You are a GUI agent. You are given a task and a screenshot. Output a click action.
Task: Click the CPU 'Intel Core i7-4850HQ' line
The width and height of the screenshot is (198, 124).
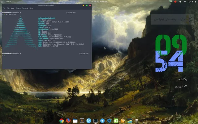click(57, 42)
